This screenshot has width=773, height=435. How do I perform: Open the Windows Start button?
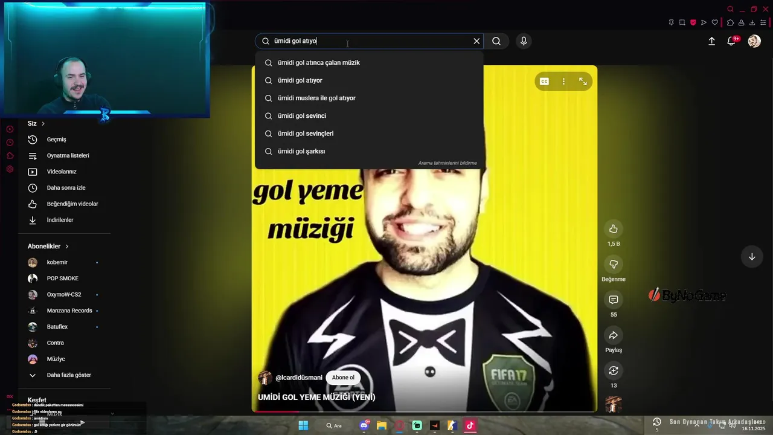[303, 425]
